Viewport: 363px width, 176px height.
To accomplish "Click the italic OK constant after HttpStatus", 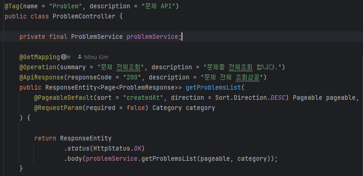I will 138,149.
